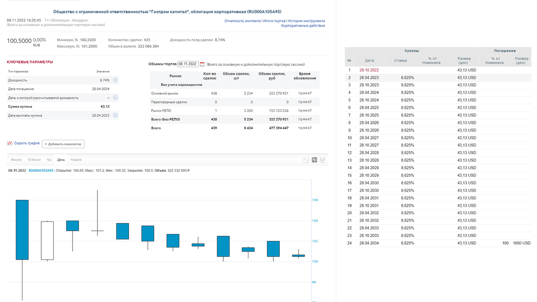
Task: Open История инструмента link
Action: [307, 21]
